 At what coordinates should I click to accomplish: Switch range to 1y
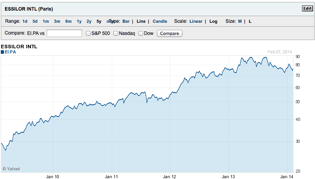[79, 21]
